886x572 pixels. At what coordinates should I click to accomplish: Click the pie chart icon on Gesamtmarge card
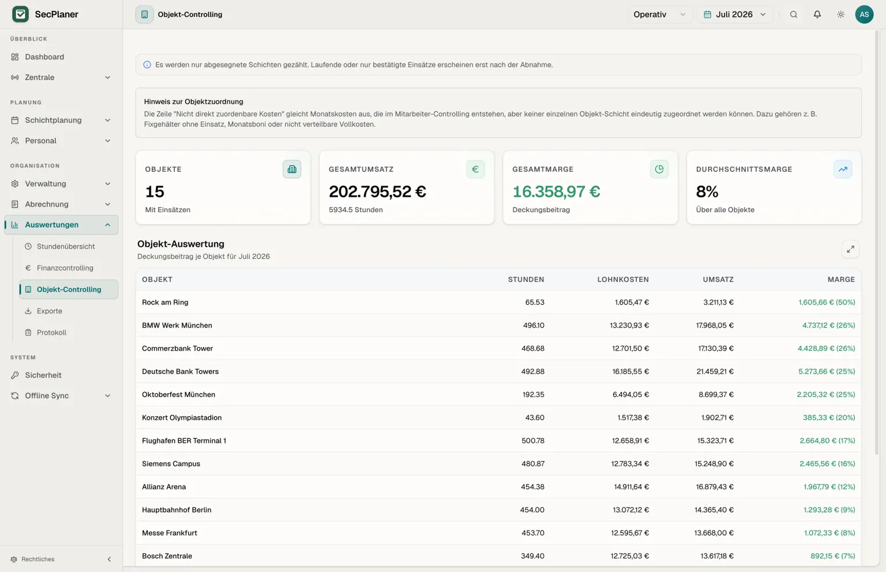coord(659,169)
